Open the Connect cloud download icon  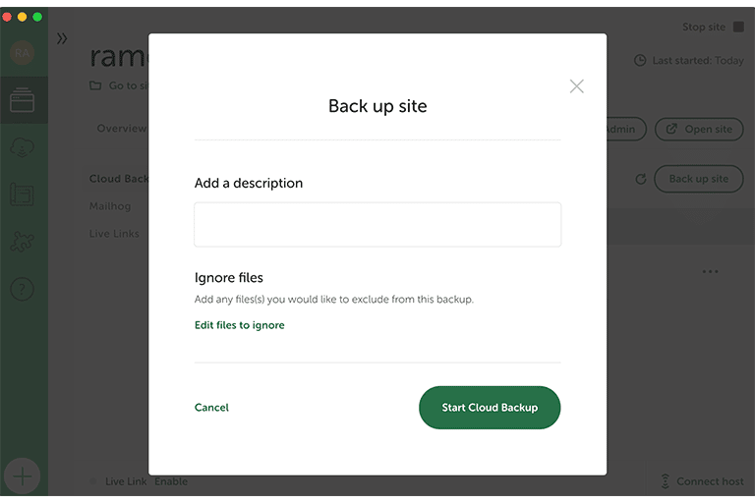23,147
